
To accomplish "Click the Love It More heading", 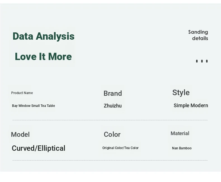I will click(43, 57).
